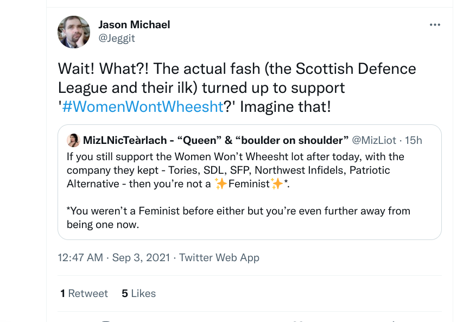The image size is (463, 322).
Task: Click the @Jeggit handle
Action: tap(116, 38)
